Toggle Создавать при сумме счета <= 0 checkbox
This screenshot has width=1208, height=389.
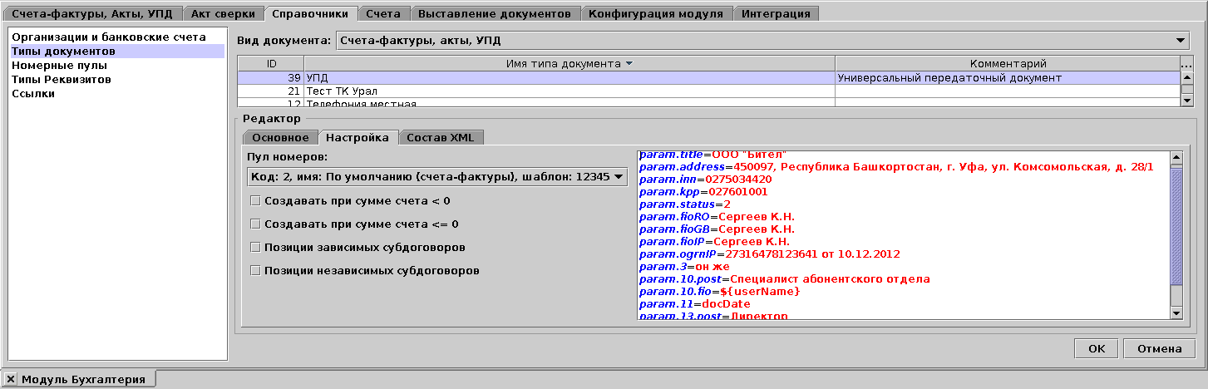[256, 224]
